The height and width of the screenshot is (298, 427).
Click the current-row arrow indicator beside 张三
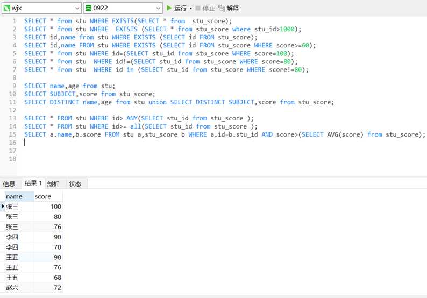[3, 206]
